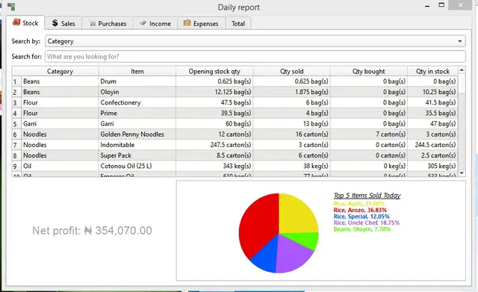Click the Confectionery item cell

tap(137, 102)
